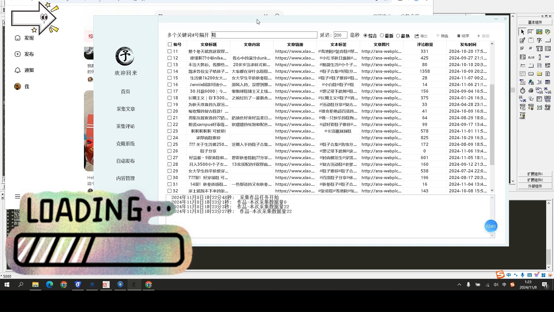This screenshot has width=554, height=312.
Task: Open the 首页 menu item
Action: [126, 92]
